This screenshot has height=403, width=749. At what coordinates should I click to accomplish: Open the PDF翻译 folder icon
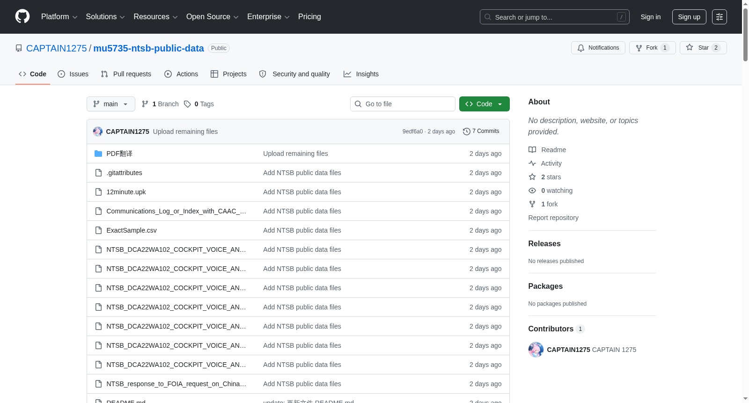(x=98, y=154)
